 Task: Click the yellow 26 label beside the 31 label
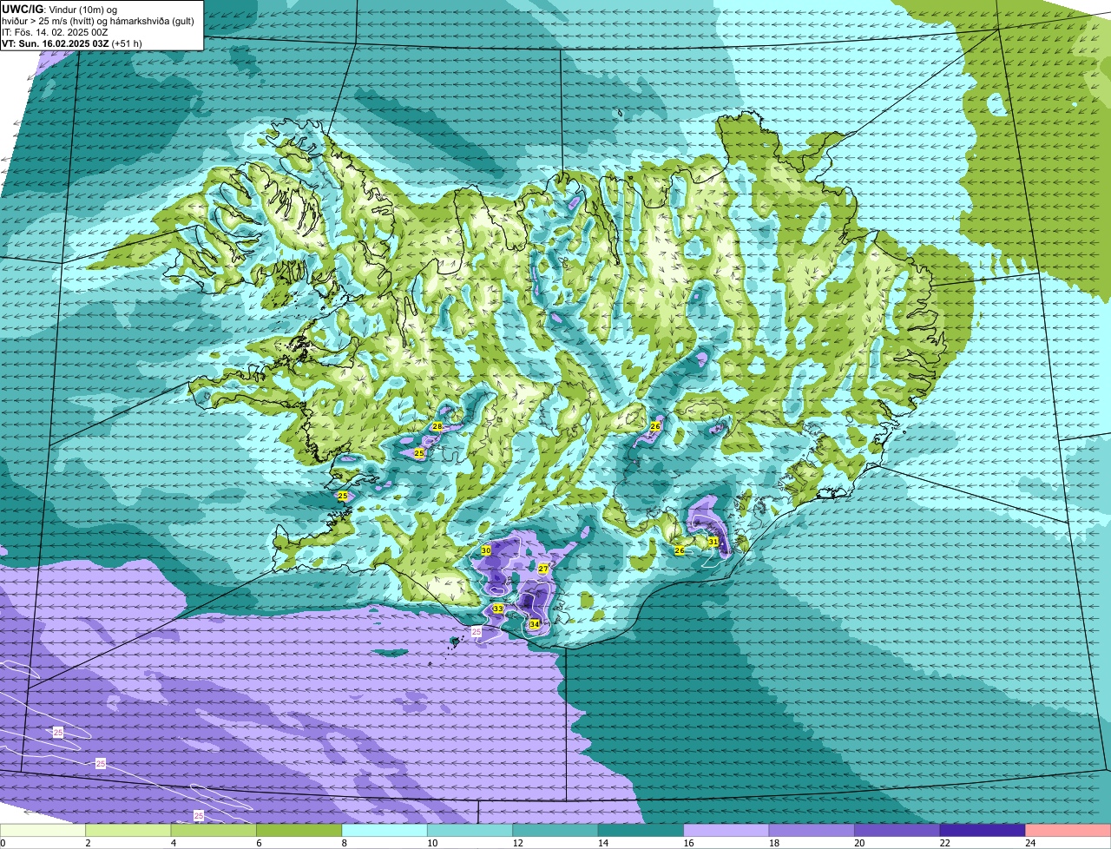pos(680,550)
